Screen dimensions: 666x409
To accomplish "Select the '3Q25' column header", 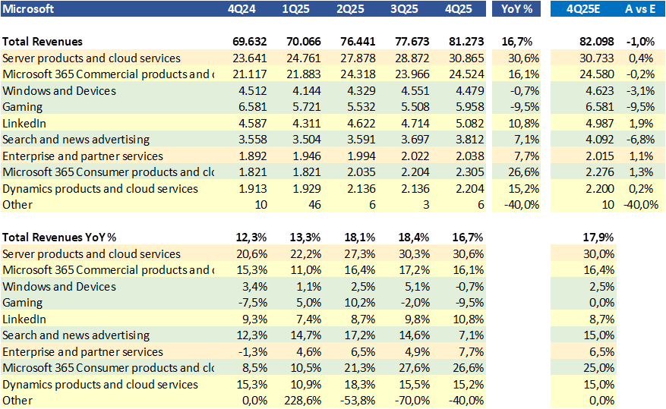I will (x=404, y=9).
